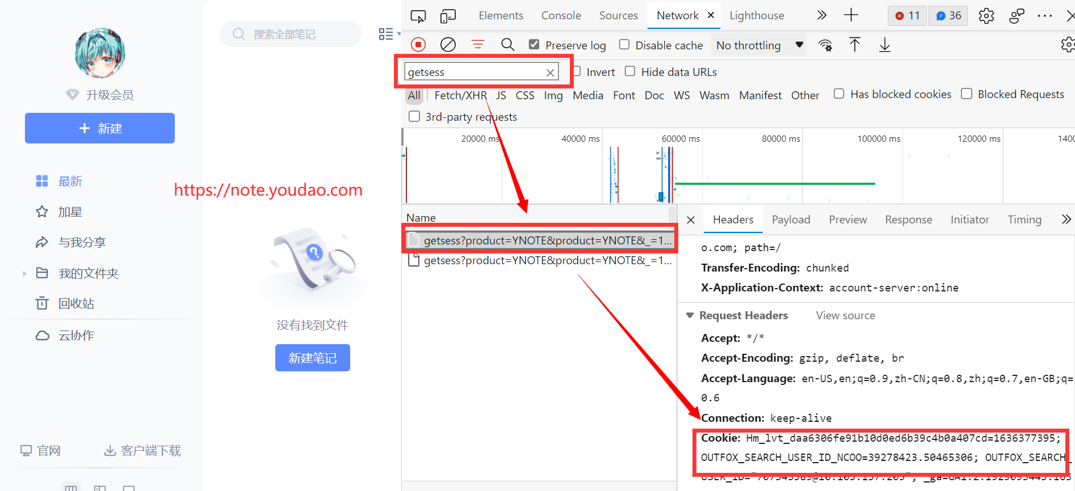Filter requests by WS type
Viewport: 1075px width, 491px height.
[682, 95]
